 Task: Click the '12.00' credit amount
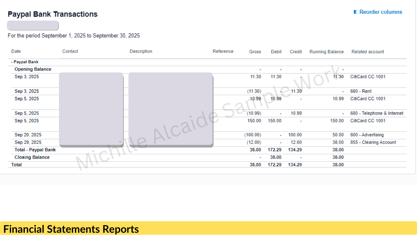click(x=296, y=142)
